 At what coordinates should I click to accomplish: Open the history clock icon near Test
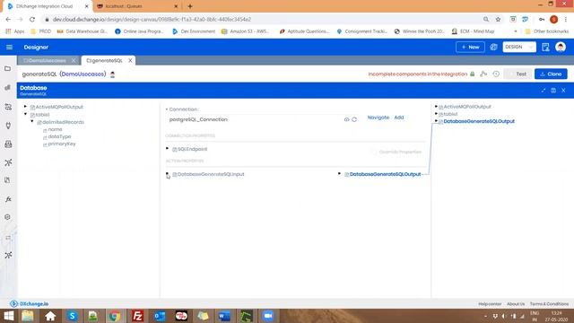tap(496, 74)
